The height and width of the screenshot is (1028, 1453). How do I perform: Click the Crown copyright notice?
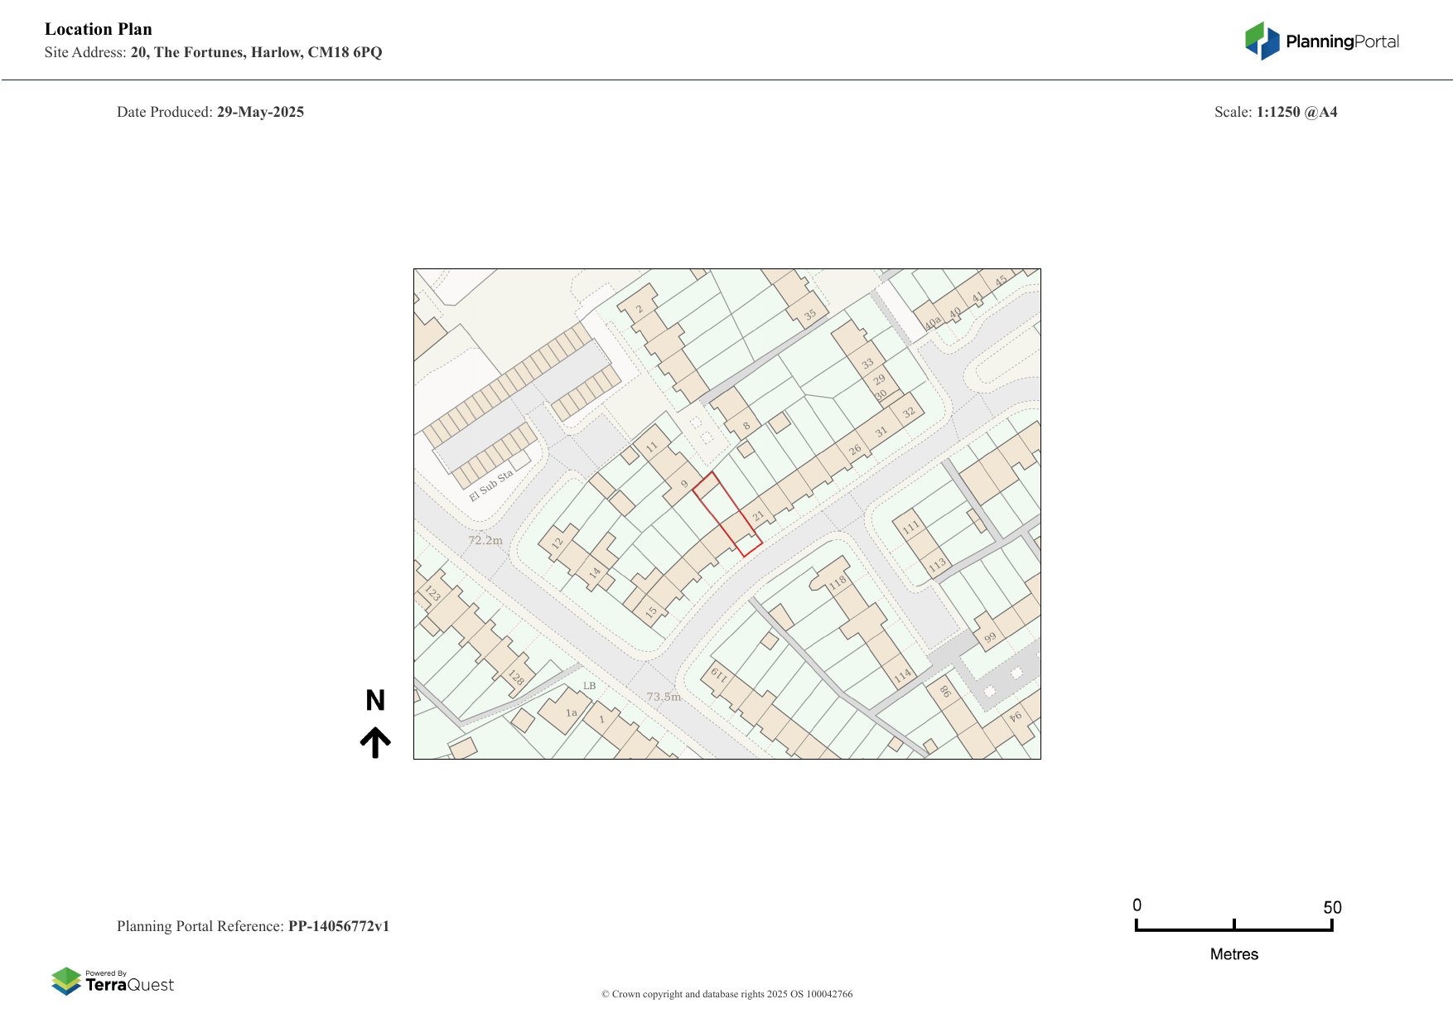pyautogui.click(x=726, y=994)
